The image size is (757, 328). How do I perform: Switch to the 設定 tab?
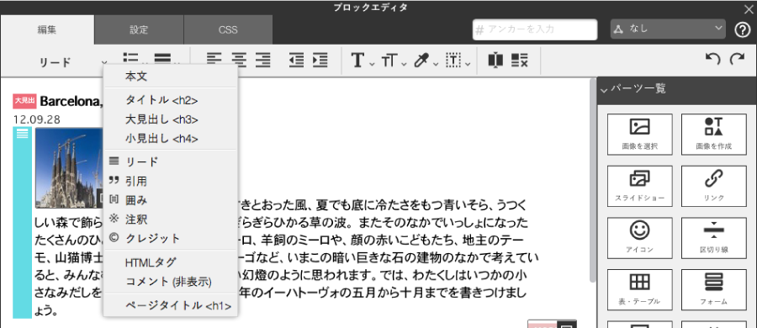pyautogui.click(x=139, y=29)
